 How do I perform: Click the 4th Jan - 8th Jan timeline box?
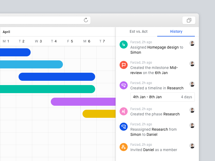(162, 97)
